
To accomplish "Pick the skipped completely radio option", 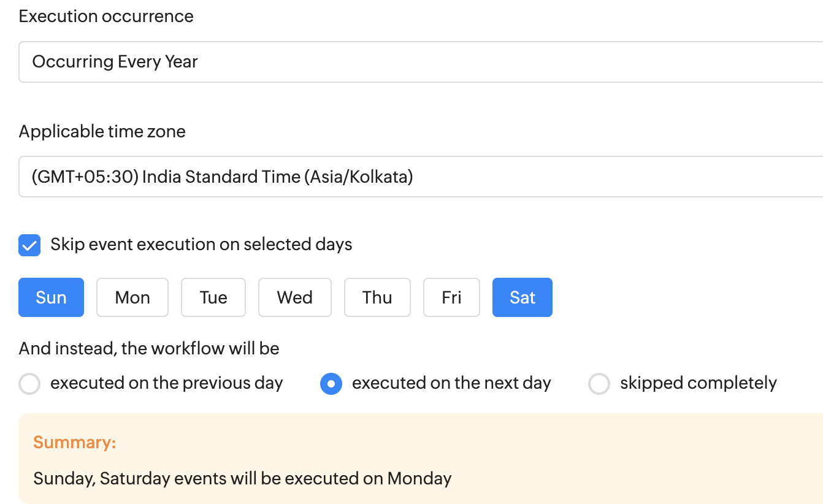I will point(599,384).
